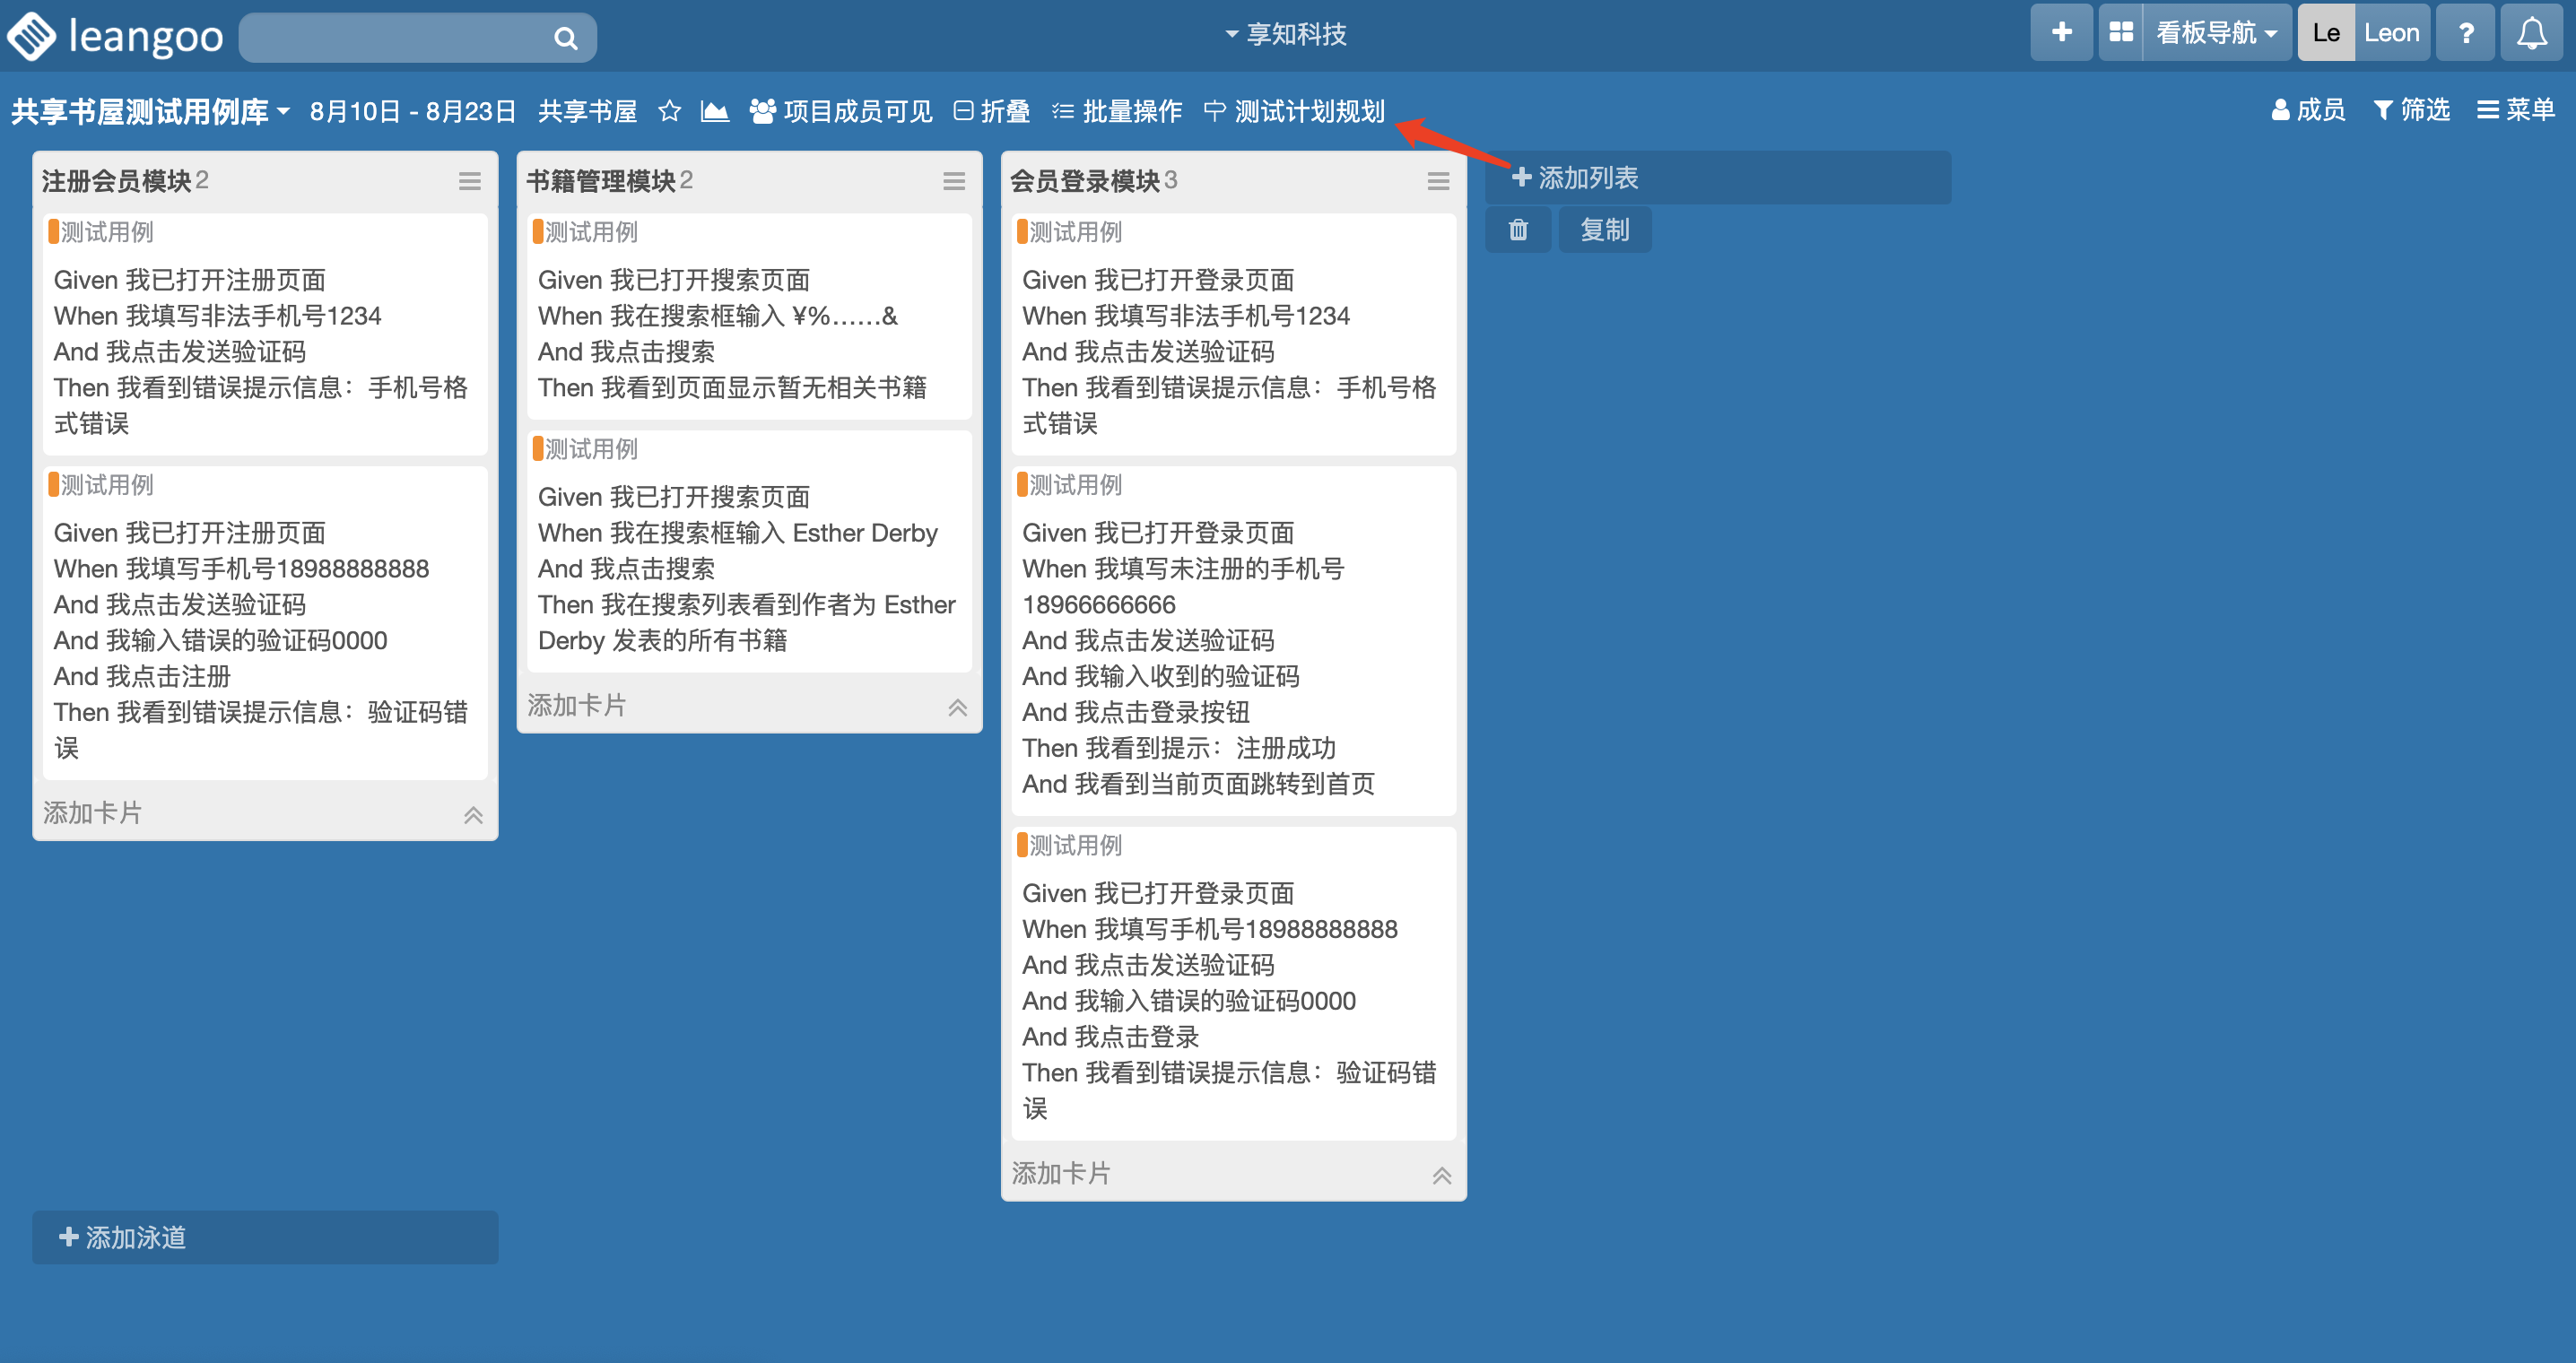Viewport: 2576px width, 1363px height.
Task: Open 会员登录模块 list hamburger menu
Action: pyautogui.click(x=1437, y=181)
